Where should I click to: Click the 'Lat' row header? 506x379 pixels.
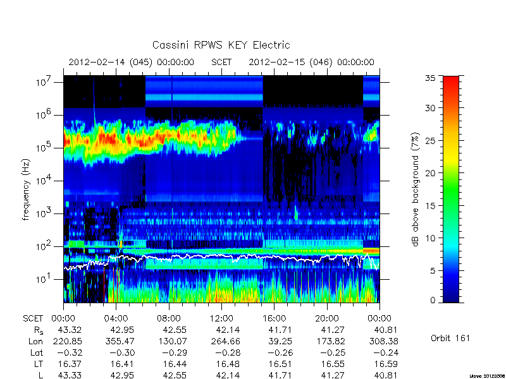pyautogui.click(x=37, y=352)
